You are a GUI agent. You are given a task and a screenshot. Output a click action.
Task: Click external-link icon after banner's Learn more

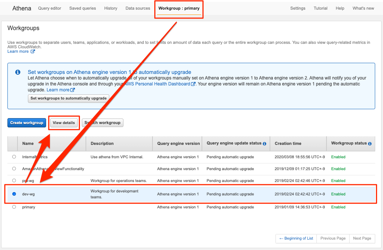[73, 90]
